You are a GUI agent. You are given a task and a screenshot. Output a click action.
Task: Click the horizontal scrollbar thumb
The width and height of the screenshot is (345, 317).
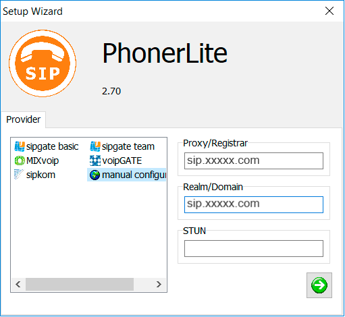(x=80, y=284)
